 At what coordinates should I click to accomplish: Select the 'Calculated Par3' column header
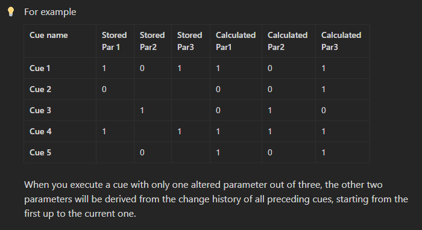pyautogui.click(x=341, y=41)
